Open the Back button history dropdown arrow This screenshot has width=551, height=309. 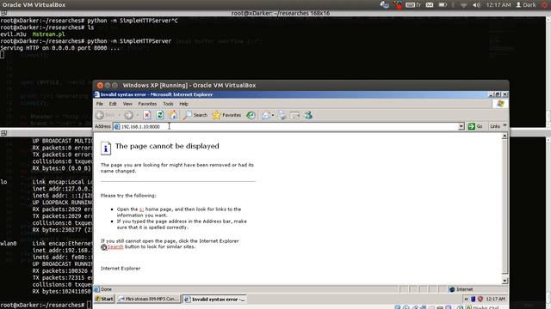point(120,115)
